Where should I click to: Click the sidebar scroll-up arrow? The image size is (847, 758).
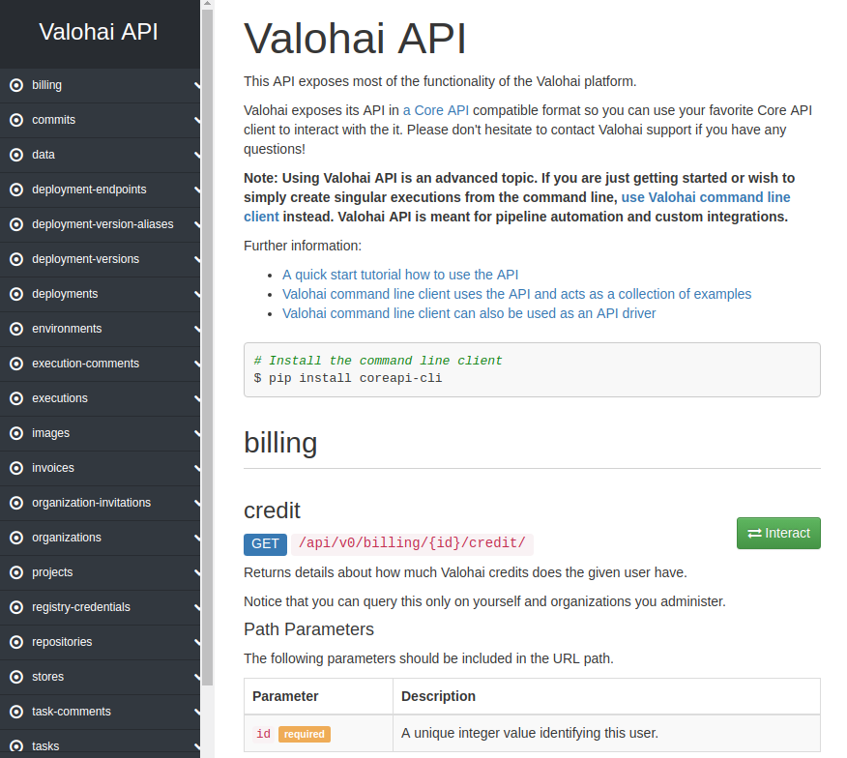pos(208,4)
